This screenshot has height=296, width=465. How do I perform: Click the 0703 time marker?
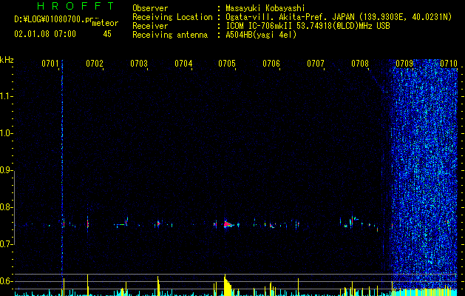[x=139, y=64]
